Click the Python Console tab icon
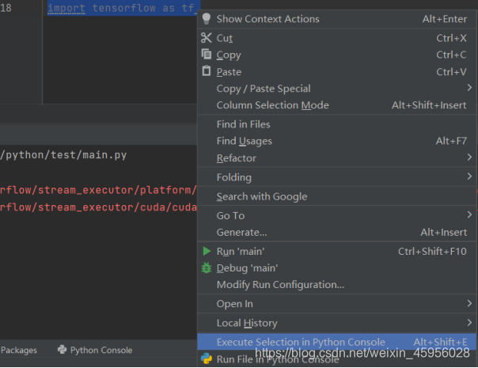 (x=63, y=349)
